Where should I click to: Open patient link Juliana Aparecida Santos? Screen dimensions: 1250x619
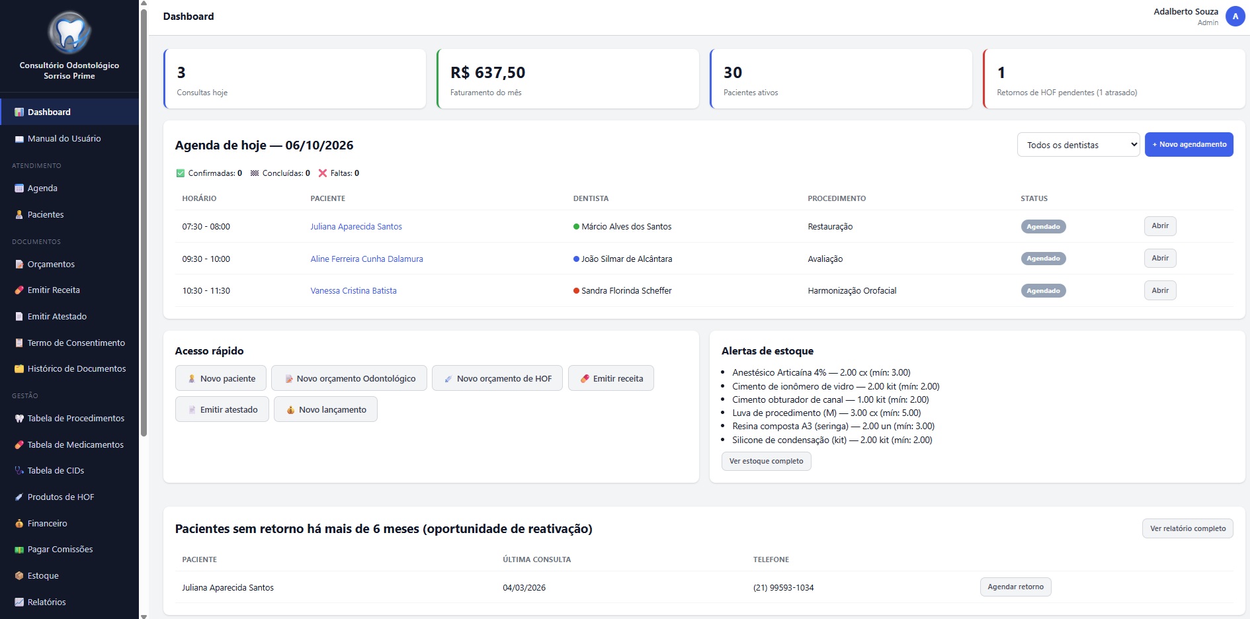pyautogui.click(x=356, y=227)
